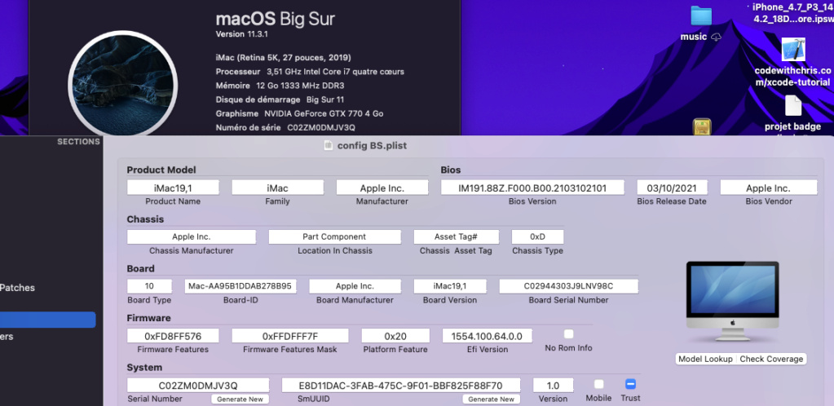Click Generate New under SmUUID
Viewport: 834px width, 406px height.
pos(491,399)
